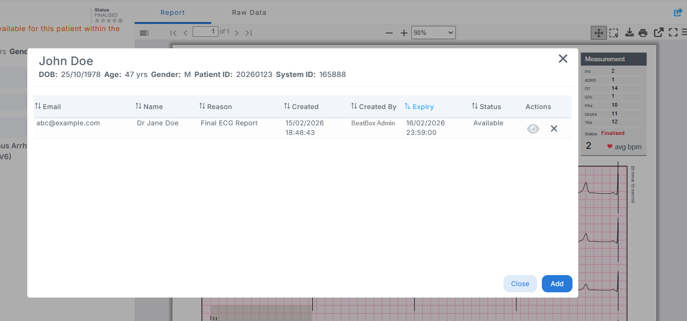Activate the marquee zoom selection tool
This screenshot has width=687, height=321.
pos(614,33)
